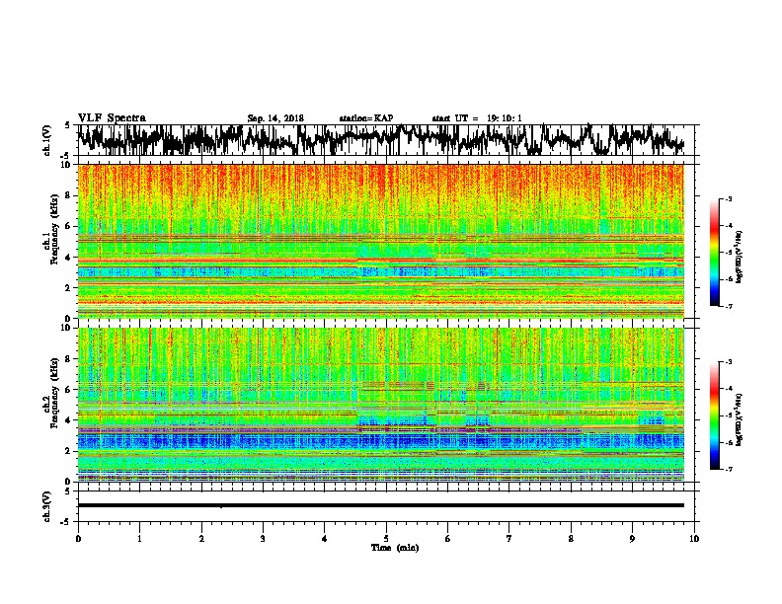Click the time axis tick label '7'
This screenshot has height=604, width=782.
click(x=509, y=539)
